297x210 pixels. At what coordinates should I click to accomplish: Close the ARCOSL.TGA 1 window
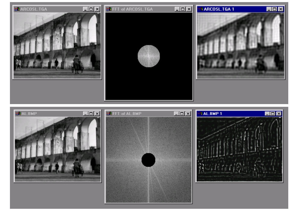coord(281,9)
